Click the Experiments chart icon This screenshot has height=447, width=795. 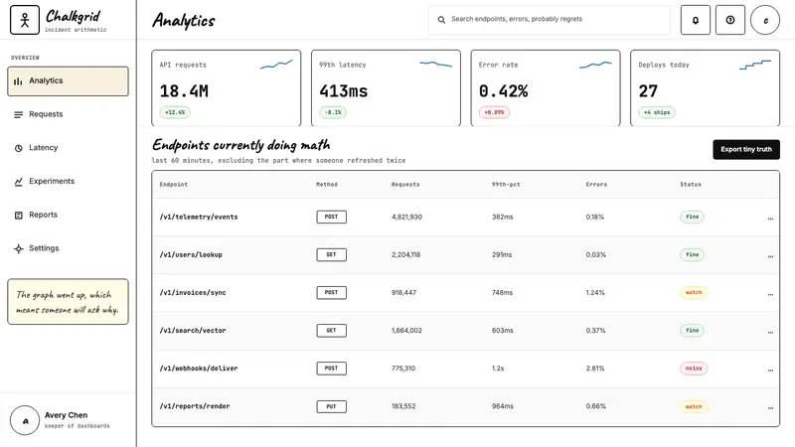[x=19, y=182]
